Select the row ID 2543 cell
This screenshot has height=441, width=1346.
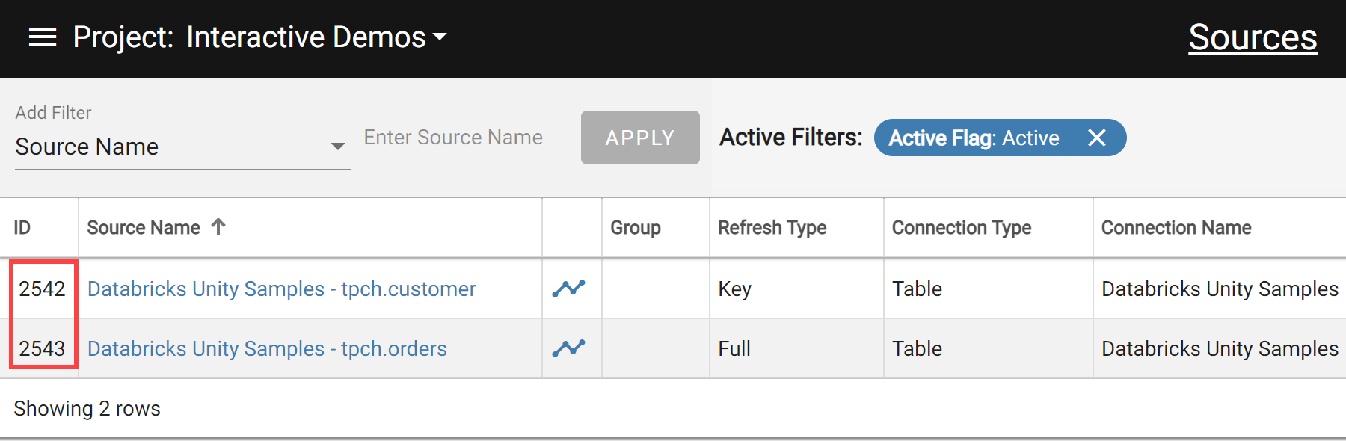[x=42, y=348]
